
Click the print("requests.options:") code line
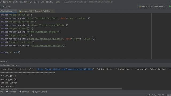(x=17, y=42)
